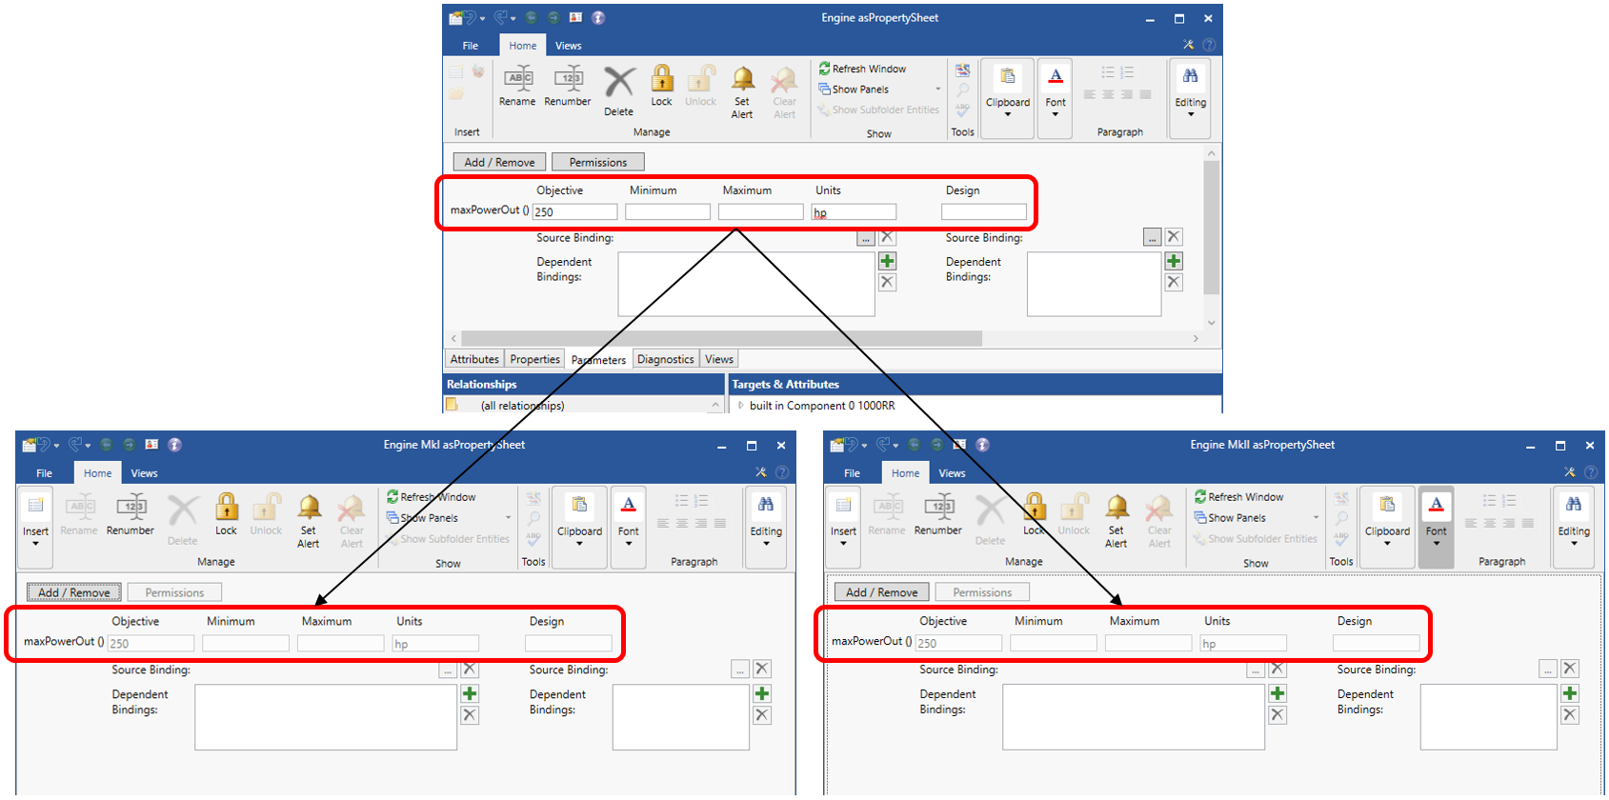Click Objective field showing 250 in Engine asPropertySheet
Screen dimensions: 1609x800
574,212
